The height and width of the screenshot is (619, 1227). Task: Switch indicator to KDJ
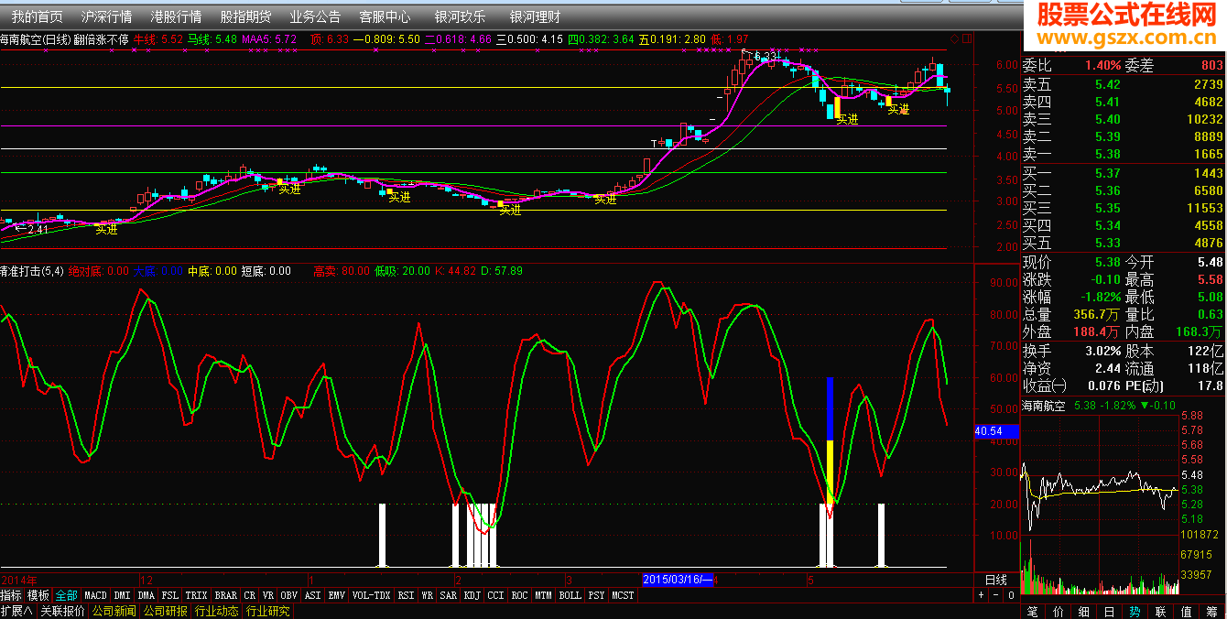472,595
